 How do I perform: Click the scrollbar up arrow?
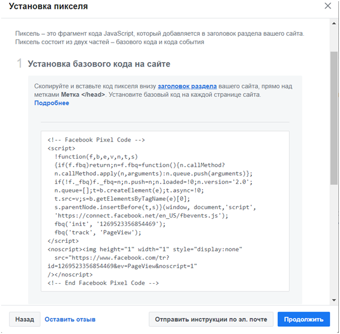pyautogui.click(x=334, y=23)
